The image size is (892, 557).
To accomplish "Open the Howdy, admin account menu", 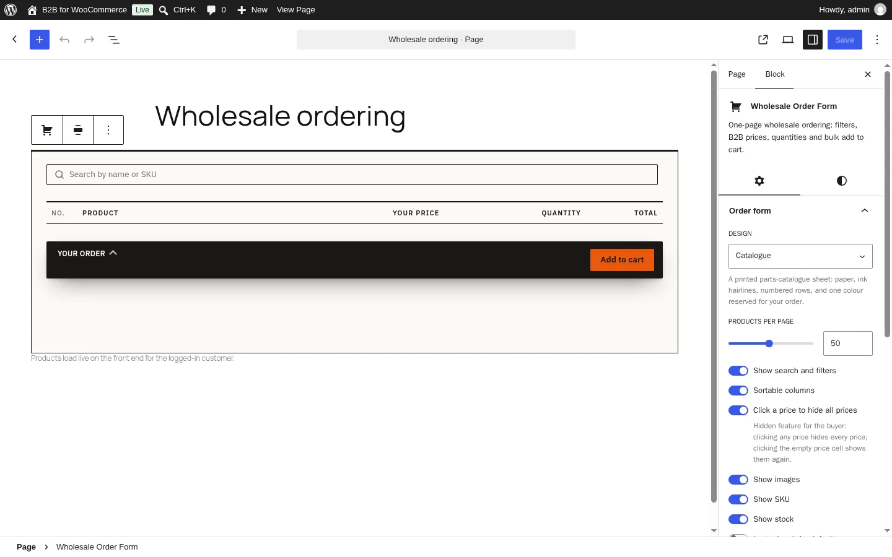I will [x=852, y=10].
